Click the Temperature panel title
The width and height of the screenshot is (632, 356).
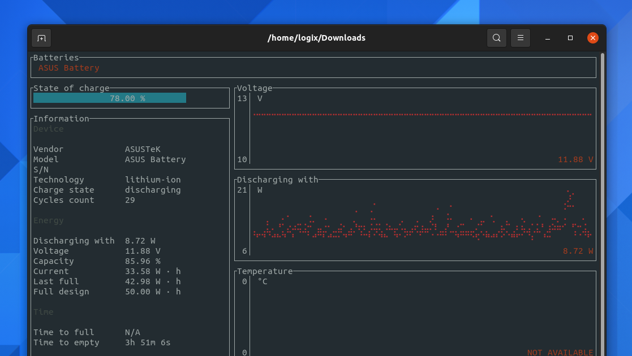click(265, 271)
